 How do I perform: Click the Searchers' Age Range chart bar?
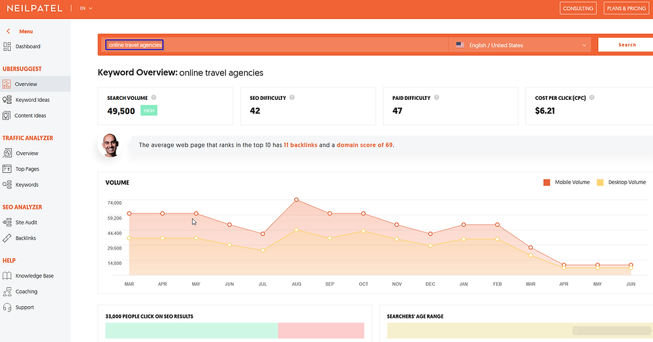(520, 330)
